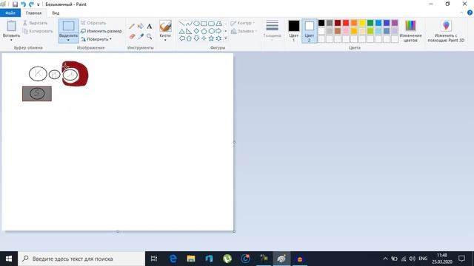Expand the Повернуть rotate menu
The image size is (474, 266).
(96, 39)
